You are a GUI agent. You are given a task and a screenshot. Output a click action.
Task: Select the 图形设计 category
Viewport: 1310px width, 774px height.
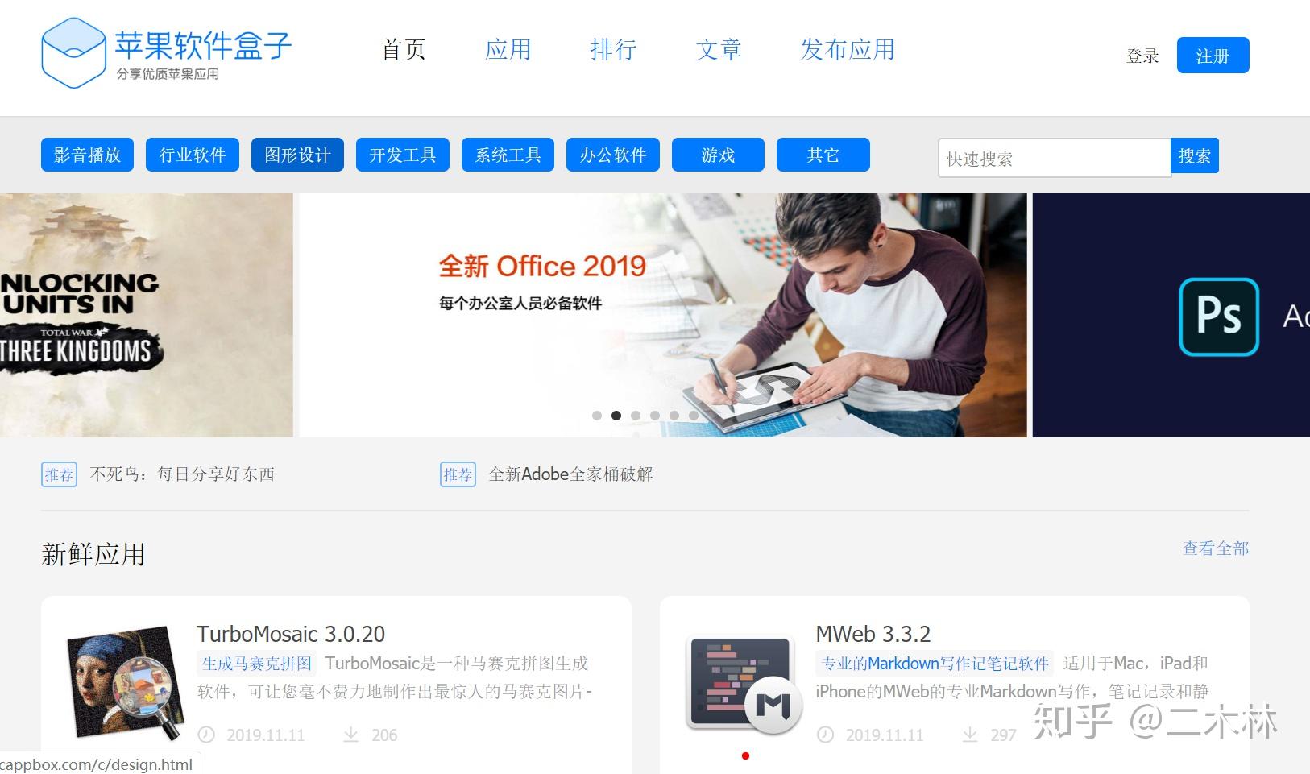coord(297,155)
